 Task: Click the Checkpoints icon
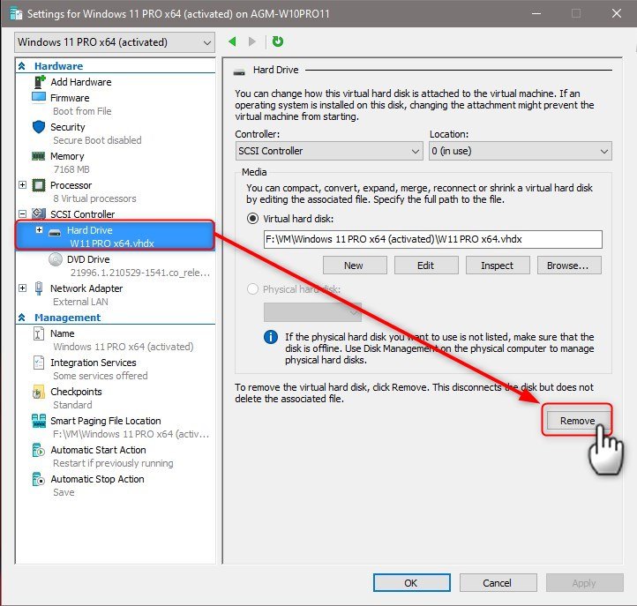(x=39, y=392)
